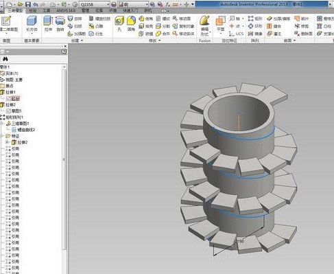Select the Chamfer (倒角) tool

tap(146, 19)
